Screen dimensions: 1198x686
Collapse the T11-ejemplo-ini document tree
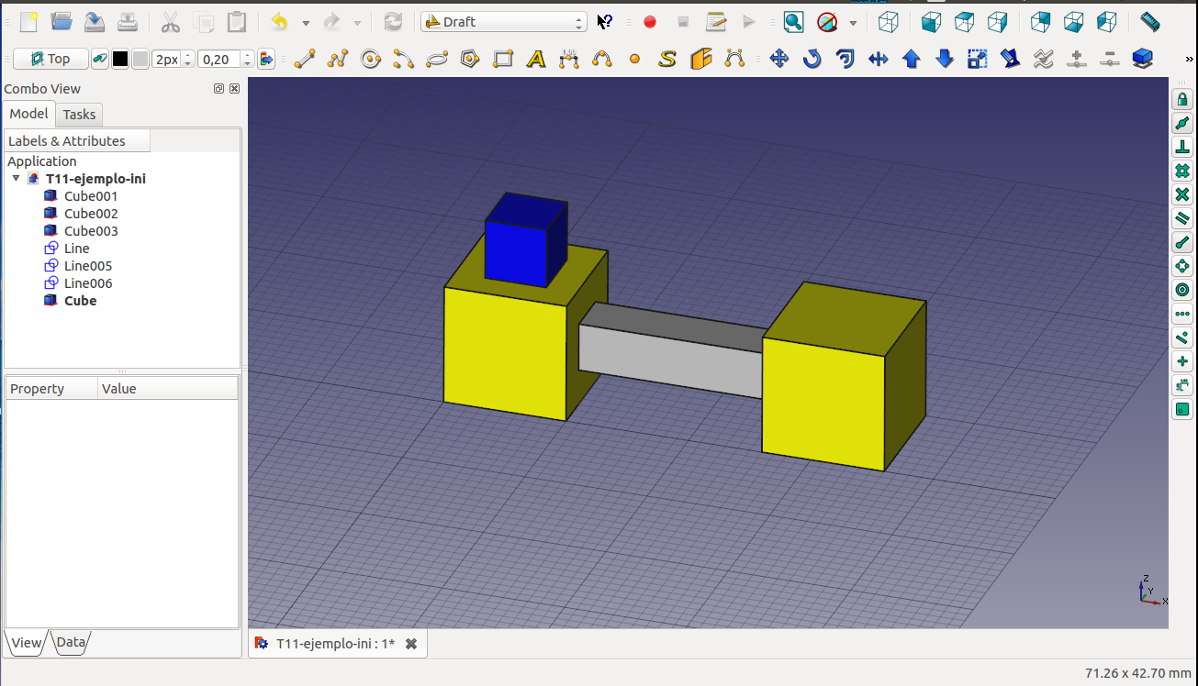click(x=16, y=179)
